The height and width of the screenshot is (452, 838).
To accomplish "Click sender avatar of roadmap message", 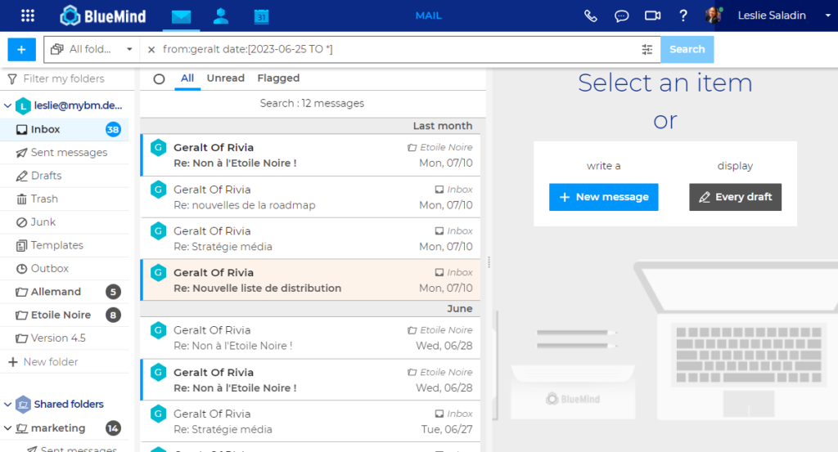I will (x=158, y=190).
